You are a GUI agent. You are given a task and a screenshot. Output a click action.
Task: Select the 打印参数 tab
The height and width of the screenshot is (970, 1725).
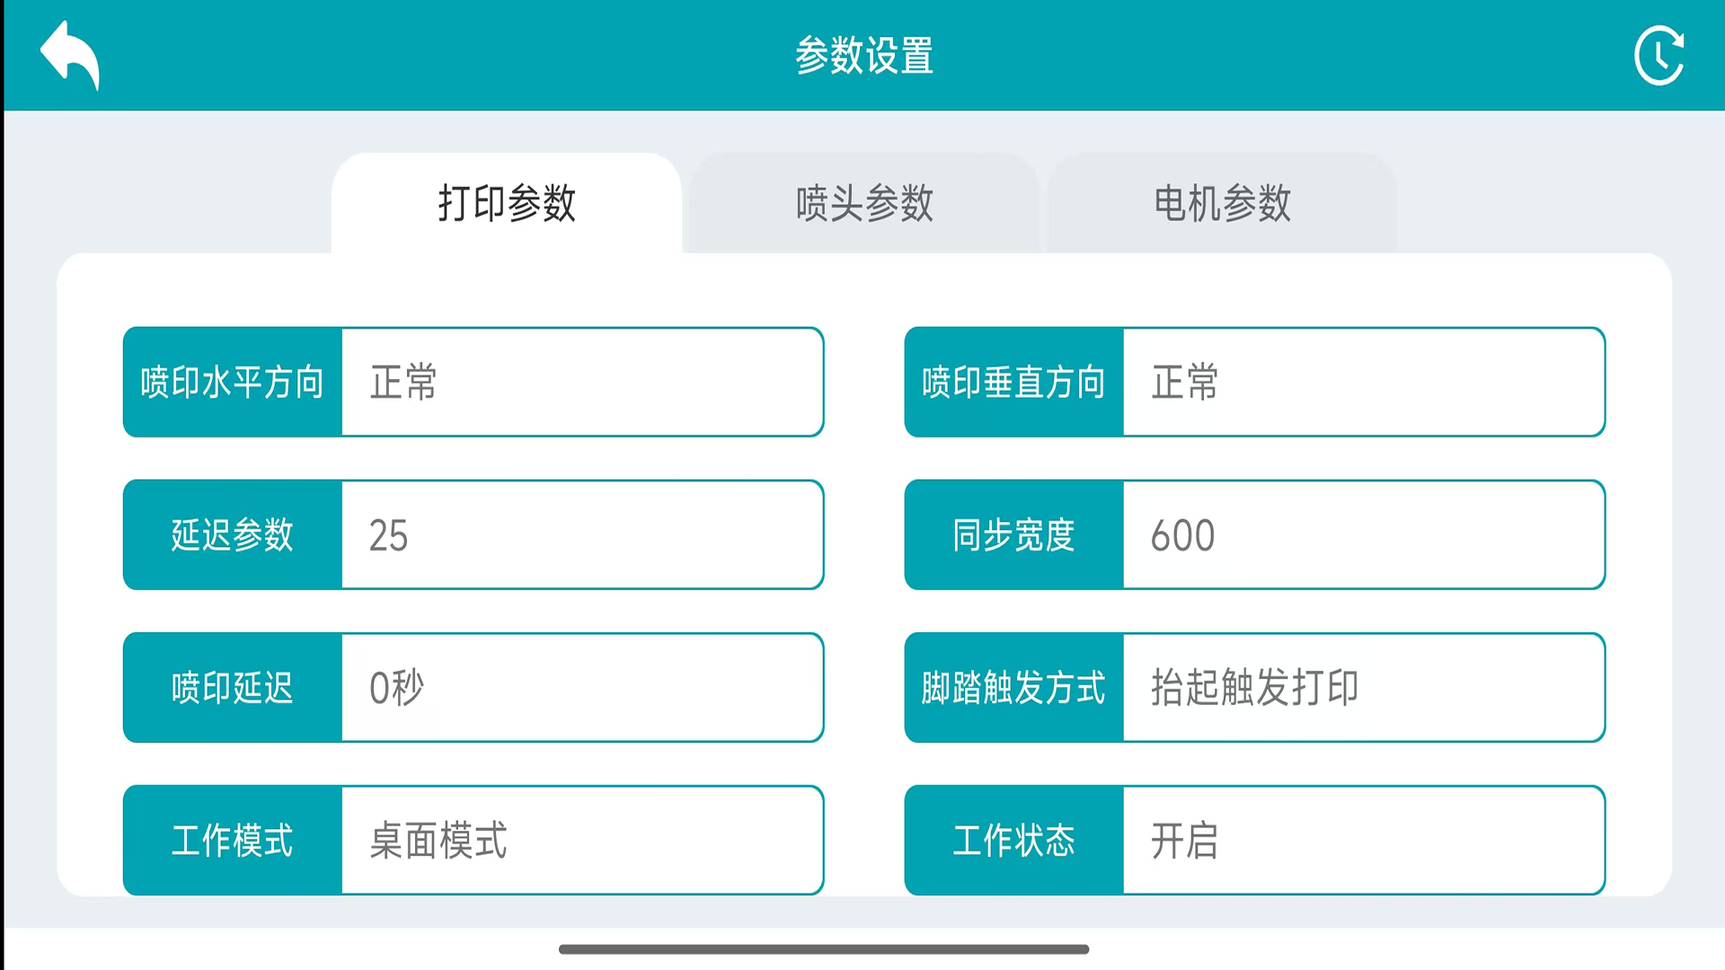507,203
